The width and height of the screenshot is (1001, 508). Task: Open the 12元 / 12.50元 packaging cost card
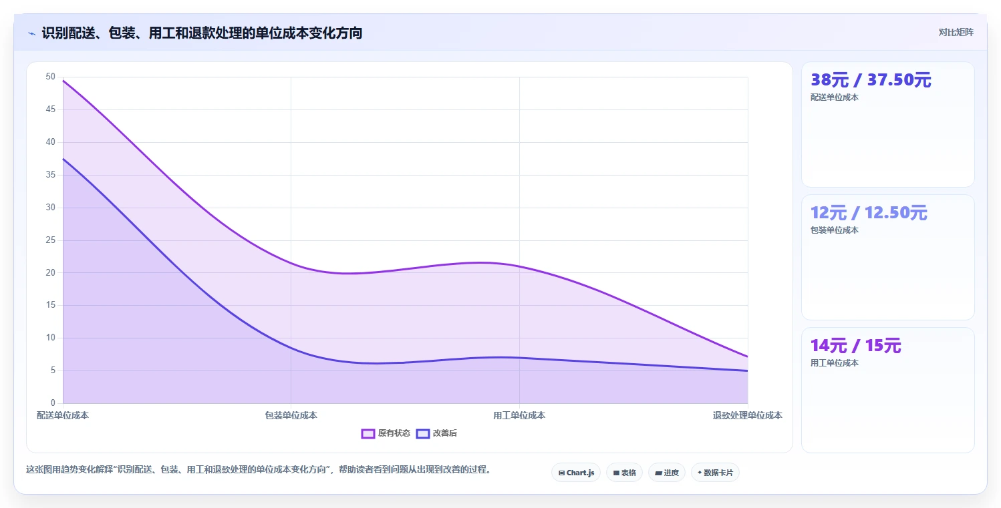pos(887,257)
